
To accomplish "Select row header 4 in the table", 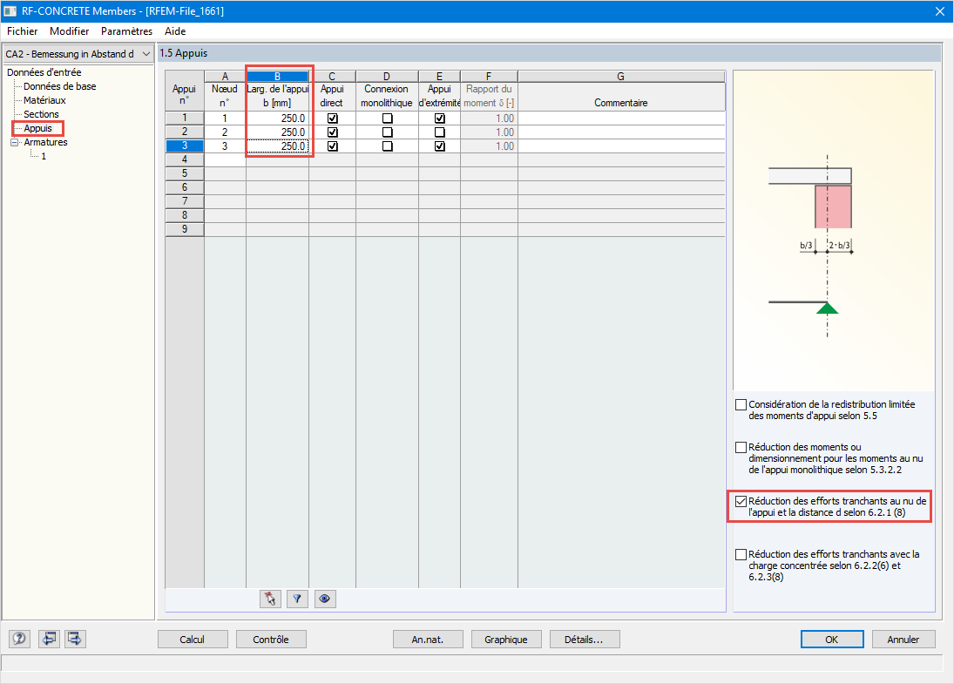I will pyautogui.click(x=185, y=160).
